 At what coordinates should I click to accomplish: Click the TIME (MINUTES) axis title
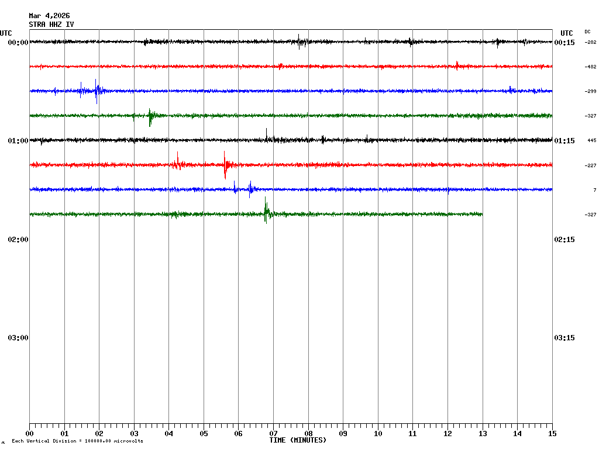[x=298, y=440]
